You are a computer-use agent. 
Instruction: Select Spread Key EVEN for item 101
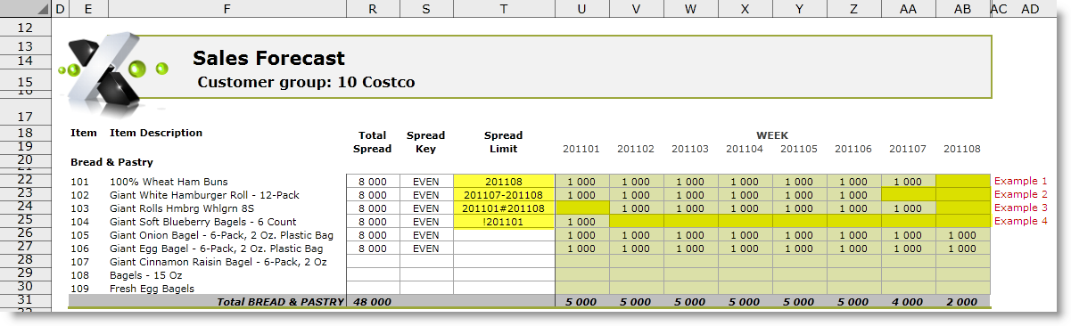click(426, 181)
